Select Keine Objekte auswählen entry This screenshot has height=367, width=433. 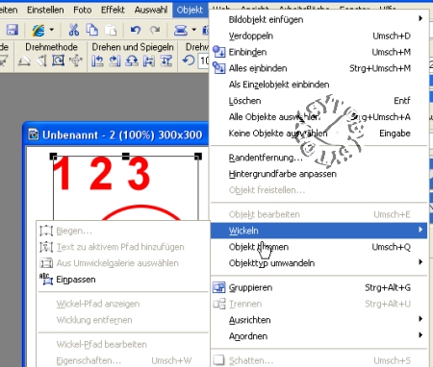click(318, 134)
